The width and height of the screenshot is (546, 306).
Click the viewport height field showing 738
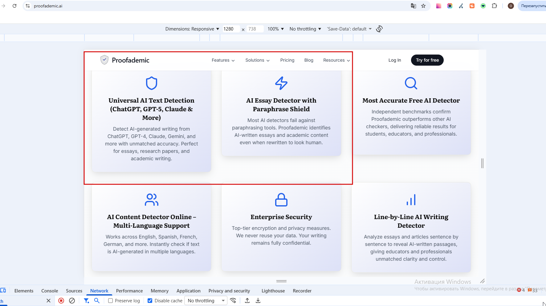(255, 29)
